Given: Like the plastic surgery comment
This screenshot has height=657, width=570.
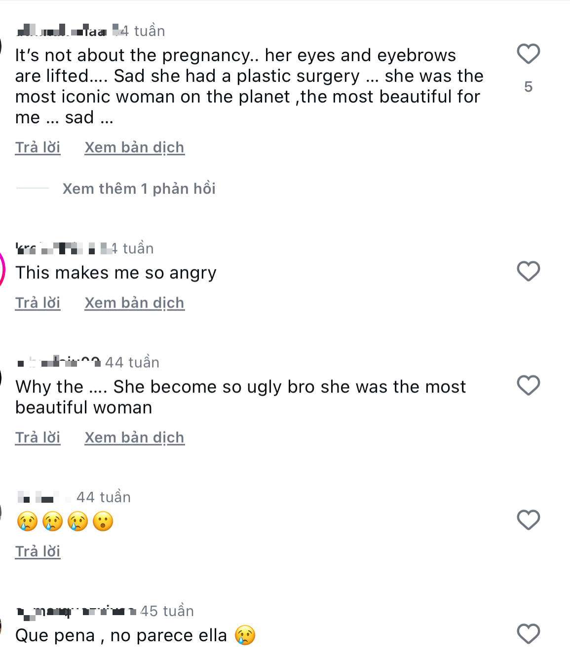Looking at the screenshot, I should 528,54.
